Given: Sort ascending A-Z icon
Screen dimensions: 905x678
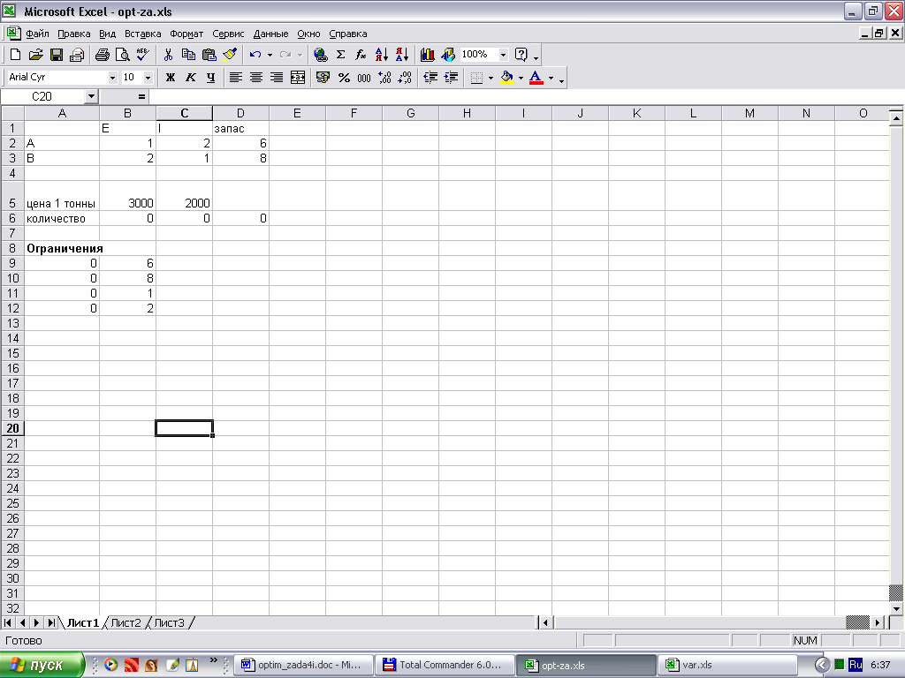Looking at the screenshot, I should [382, 55].
